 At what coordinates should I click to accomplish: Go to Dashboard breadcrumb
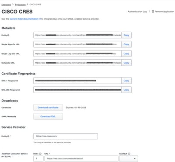coord(6,4)
